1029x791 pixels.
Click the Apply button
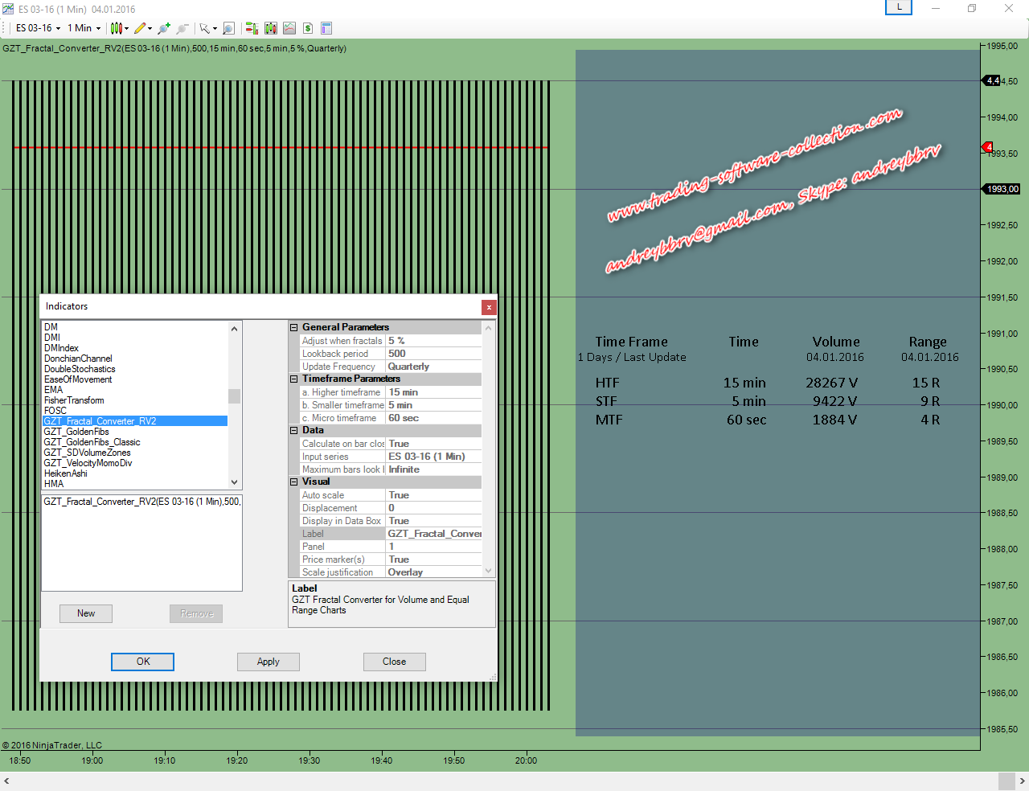click(x=269, y=662)
